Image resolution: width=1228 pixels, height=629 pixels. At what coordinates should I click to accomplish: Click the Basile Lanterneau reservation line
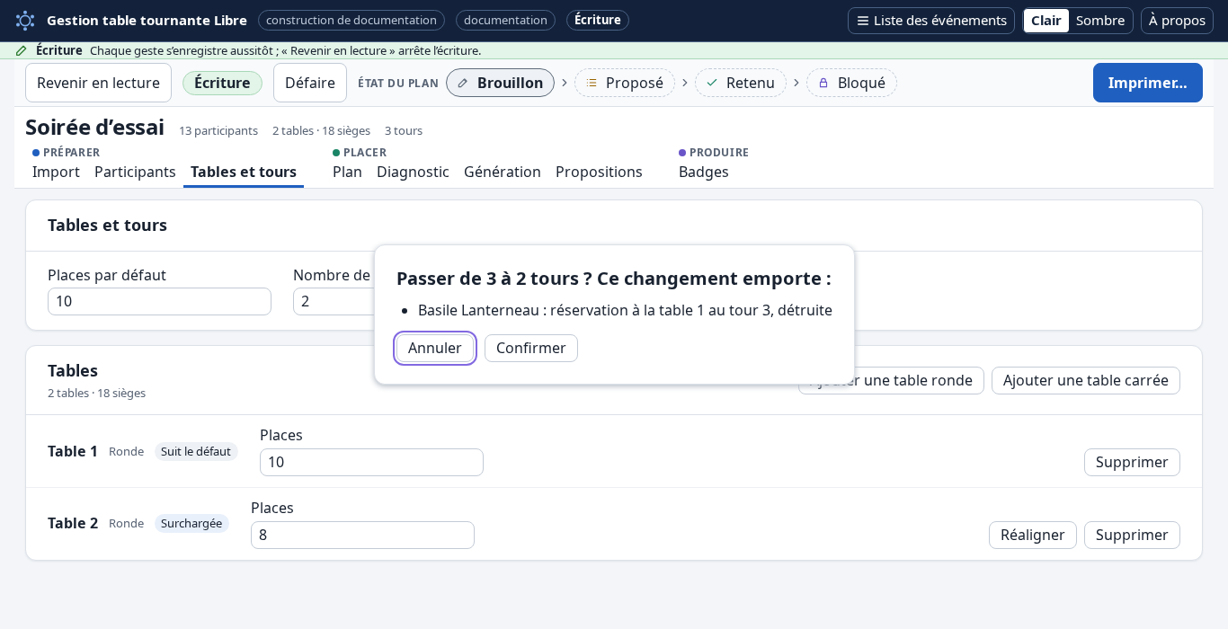pyautogui.click(x=625, y=310)
